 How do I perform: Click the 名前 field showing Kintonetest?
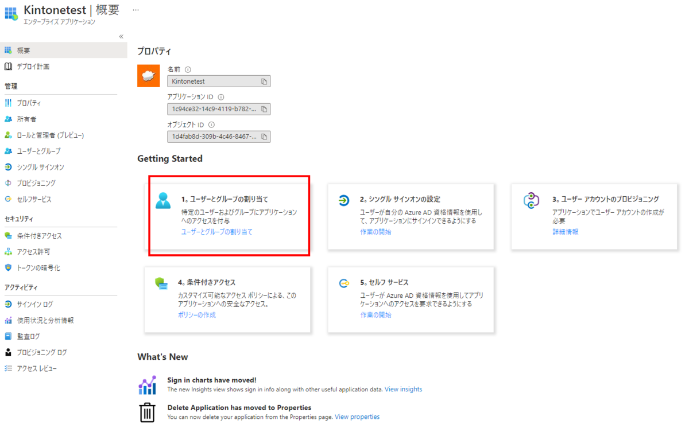pos(219,81)
